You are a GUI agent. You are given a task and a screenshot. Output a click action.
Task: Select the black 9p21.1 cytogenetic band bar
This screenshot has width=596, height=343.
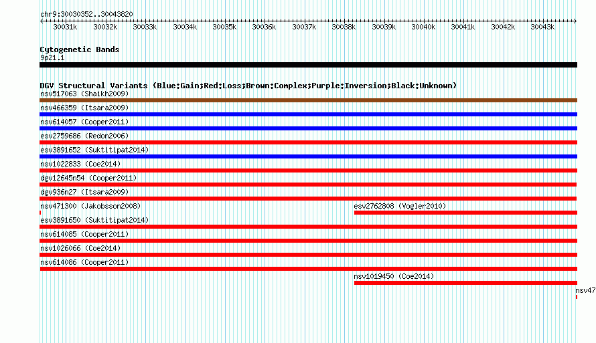pos(308,65)
